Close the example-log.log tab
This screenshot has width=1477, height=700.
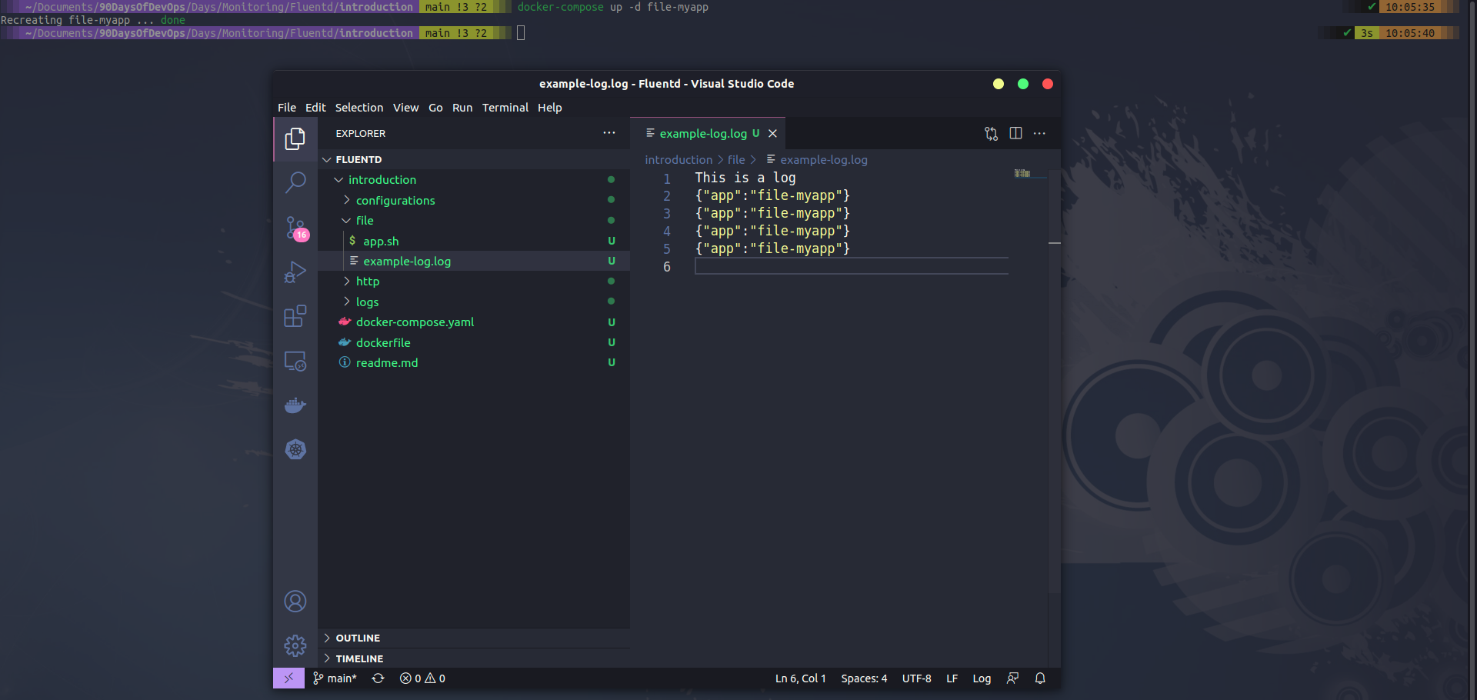pyautogui.click(x=772, y=134)
